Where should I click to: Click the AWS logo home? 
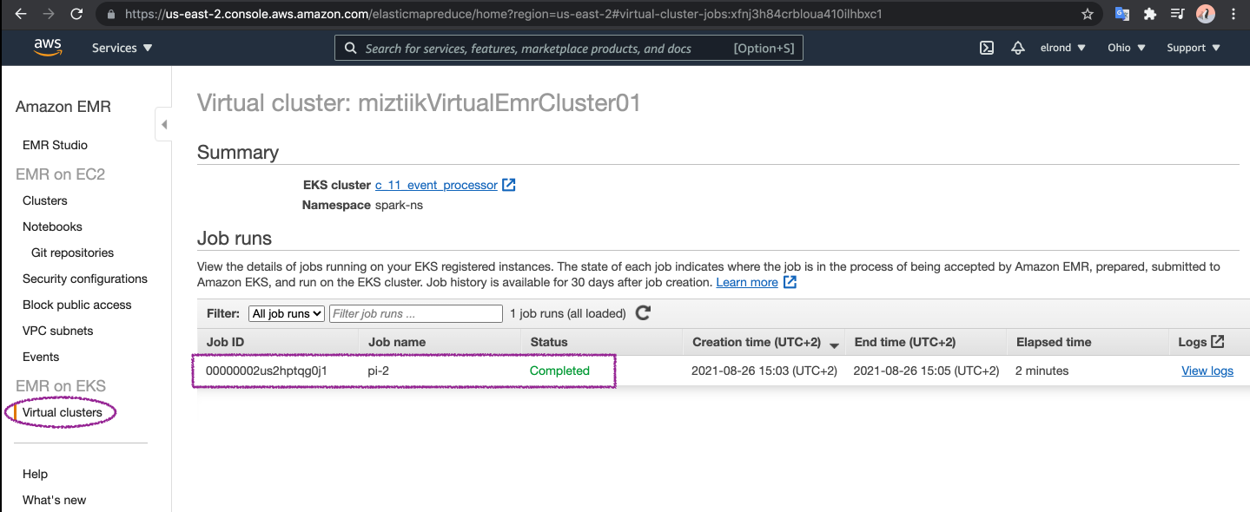(48, 48)
